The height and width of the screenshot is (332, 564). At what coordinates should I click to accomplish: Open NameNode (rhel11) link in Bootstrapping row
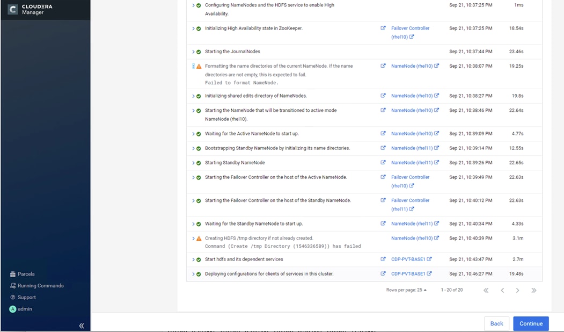[x=415, y=148]
